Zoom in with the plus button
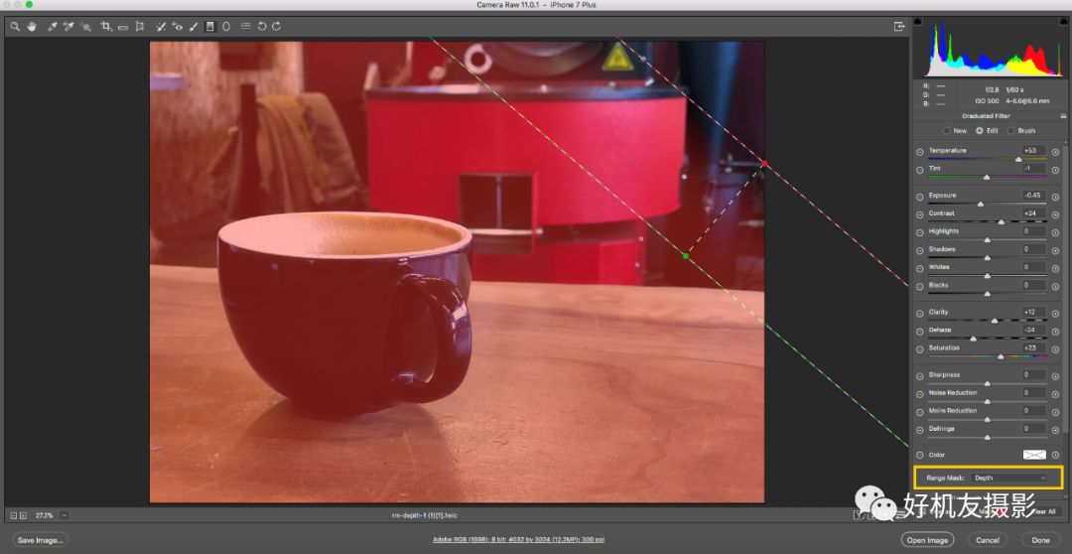Viewport: 1072px width, 554px height. (x=23, y=515)
